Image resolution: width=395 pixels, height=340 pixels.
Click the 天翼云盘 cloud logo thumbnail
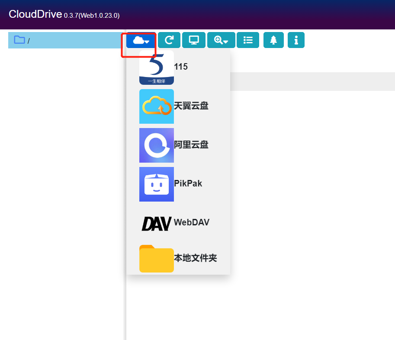tap(157, 106)
